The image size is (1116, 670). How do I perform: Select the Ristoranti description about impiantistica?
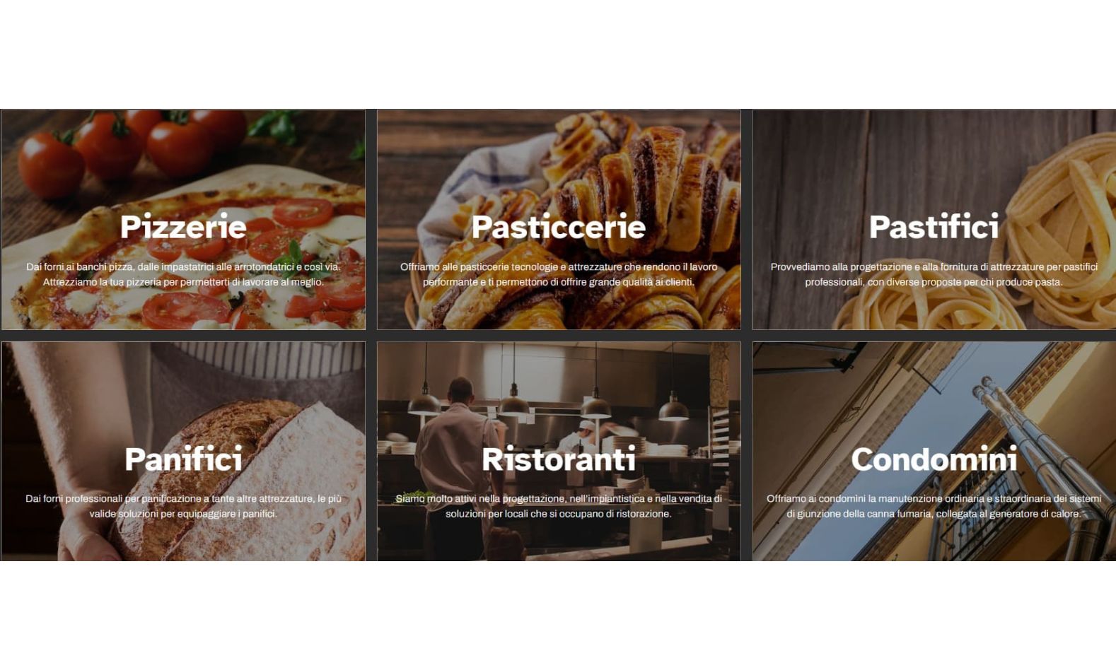click(559, 506)
